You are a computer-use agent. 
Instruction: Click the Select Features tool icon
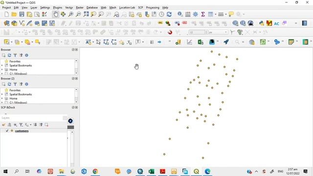(x=6, y=42)
